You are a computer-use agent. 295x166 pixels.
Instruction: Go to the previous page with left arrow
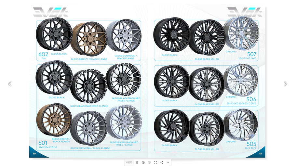coord(10,84)
